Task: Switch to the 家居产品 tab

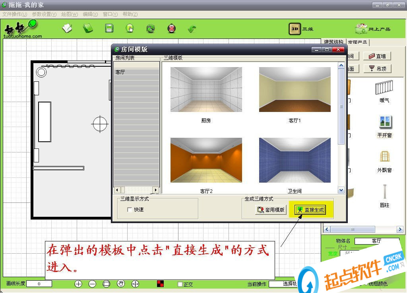Action: [357, 42]
